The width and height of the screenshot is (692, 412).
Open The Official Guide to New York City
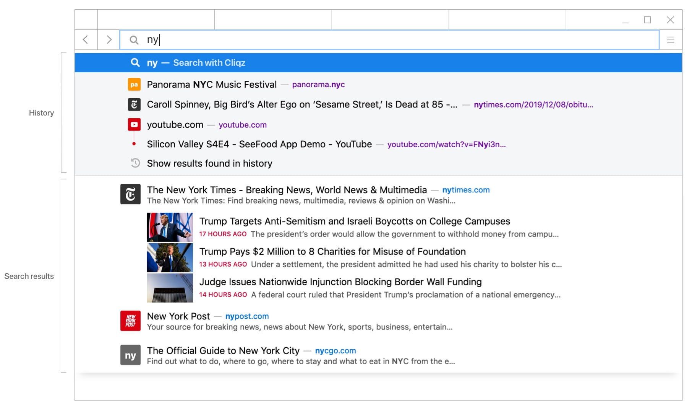(223, 351)
